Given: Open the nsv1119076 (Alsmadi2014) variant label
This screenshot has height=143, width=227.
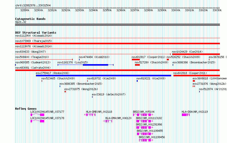Looking at the screenshot, I should tap(34, 46).
